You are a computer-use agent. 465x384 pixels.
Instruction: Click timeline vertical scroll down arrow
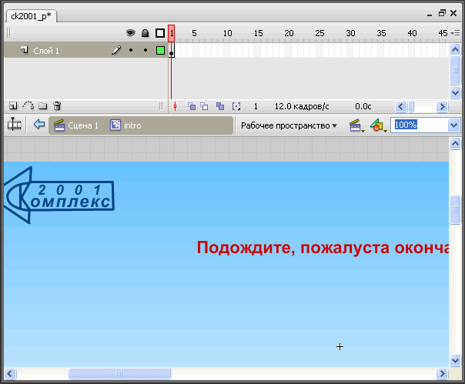click(455, 92)
